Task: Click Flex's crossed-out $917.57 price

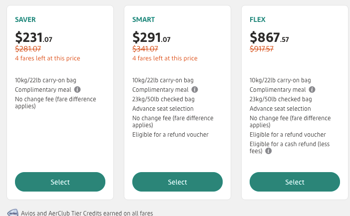Action: point(263,49)
